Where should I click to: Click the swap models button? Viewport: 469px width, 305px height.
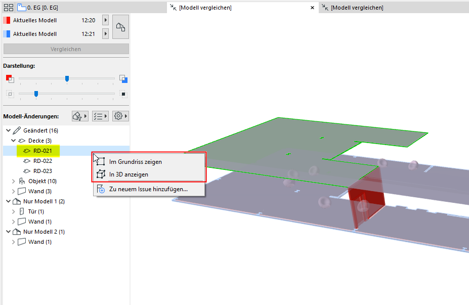coord(120,27)
